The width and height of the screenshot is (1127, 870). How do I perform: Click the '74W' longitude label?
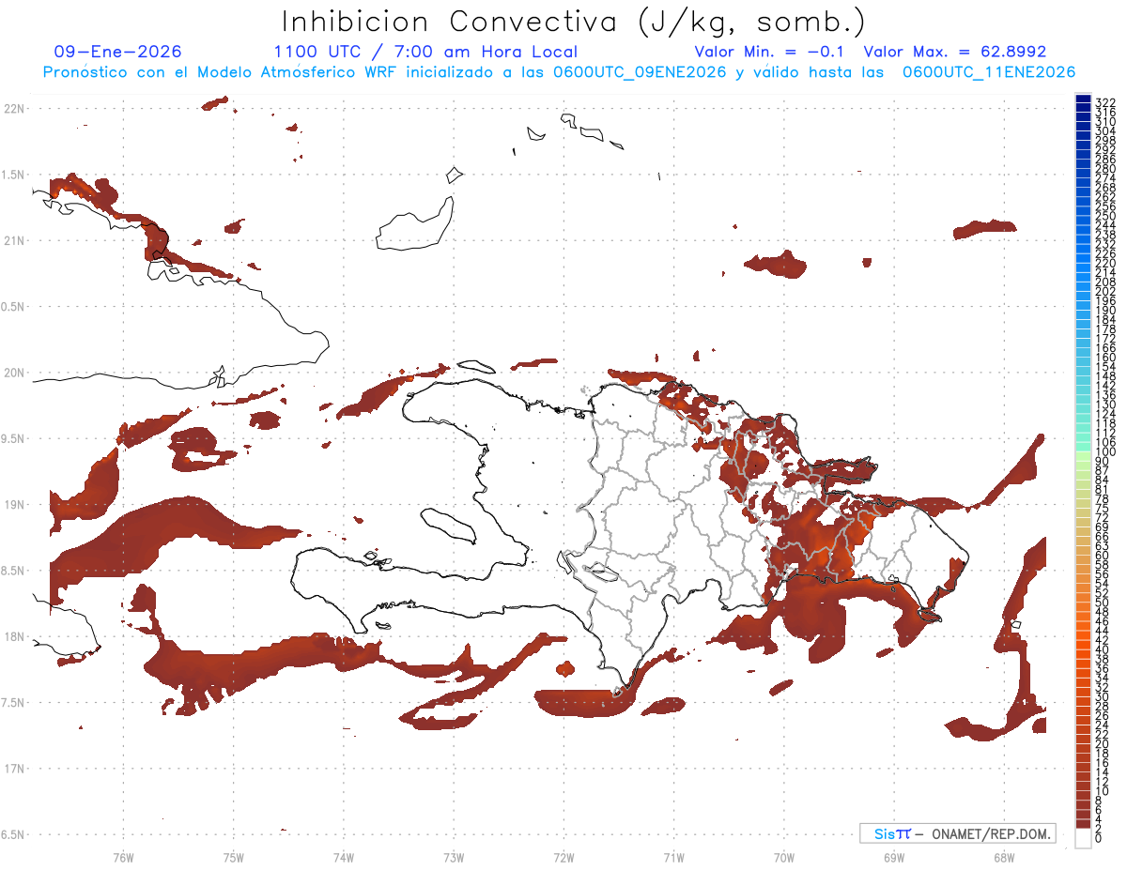point(343,857)
